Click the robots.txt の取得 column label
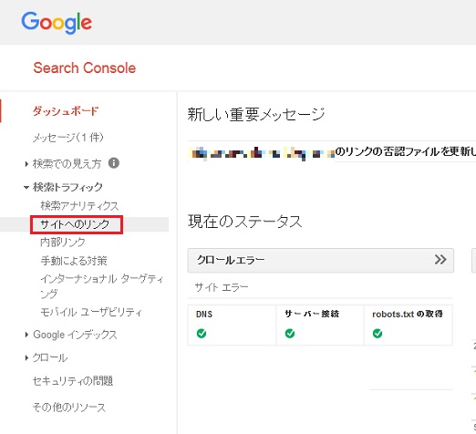 pyautogui.click(x=408, y=314)
